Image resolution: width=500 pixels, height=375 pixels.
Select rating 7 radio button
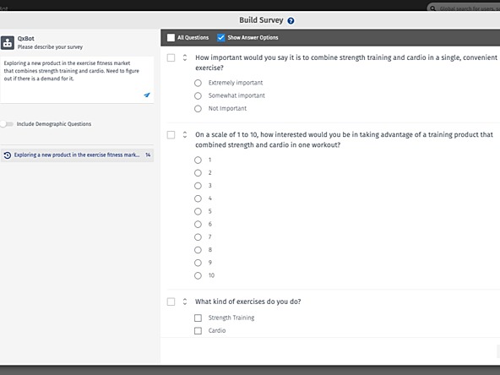[198, 237]
